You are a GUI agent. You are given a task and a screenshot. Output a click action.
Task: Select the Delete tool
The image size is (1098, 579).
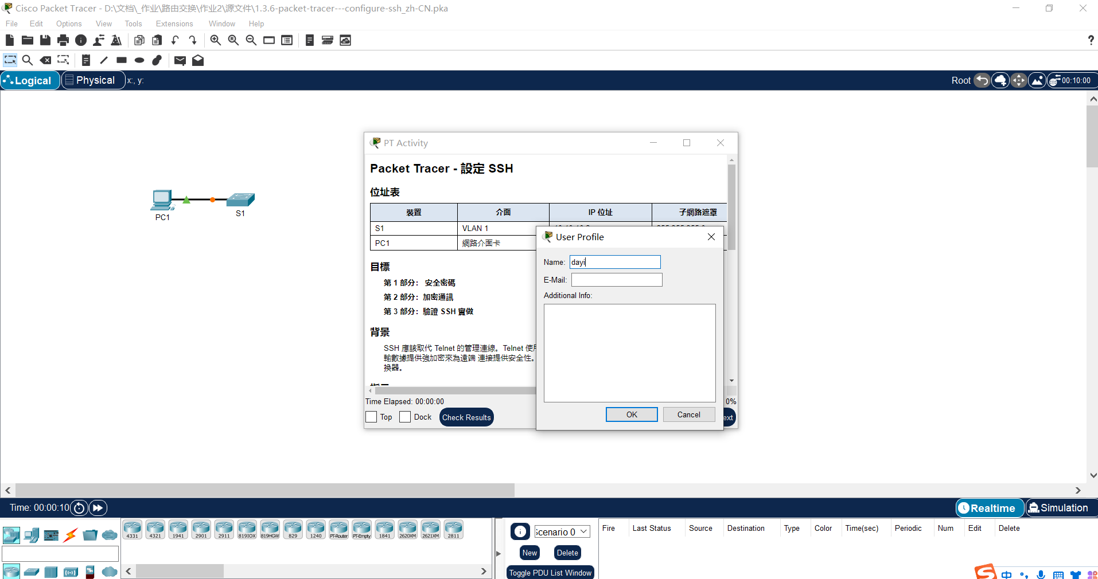(x=45, y=60)
